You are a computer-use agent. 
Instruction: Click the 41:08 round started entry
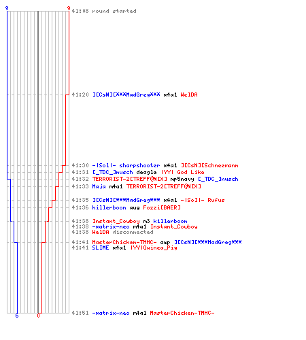104,11
